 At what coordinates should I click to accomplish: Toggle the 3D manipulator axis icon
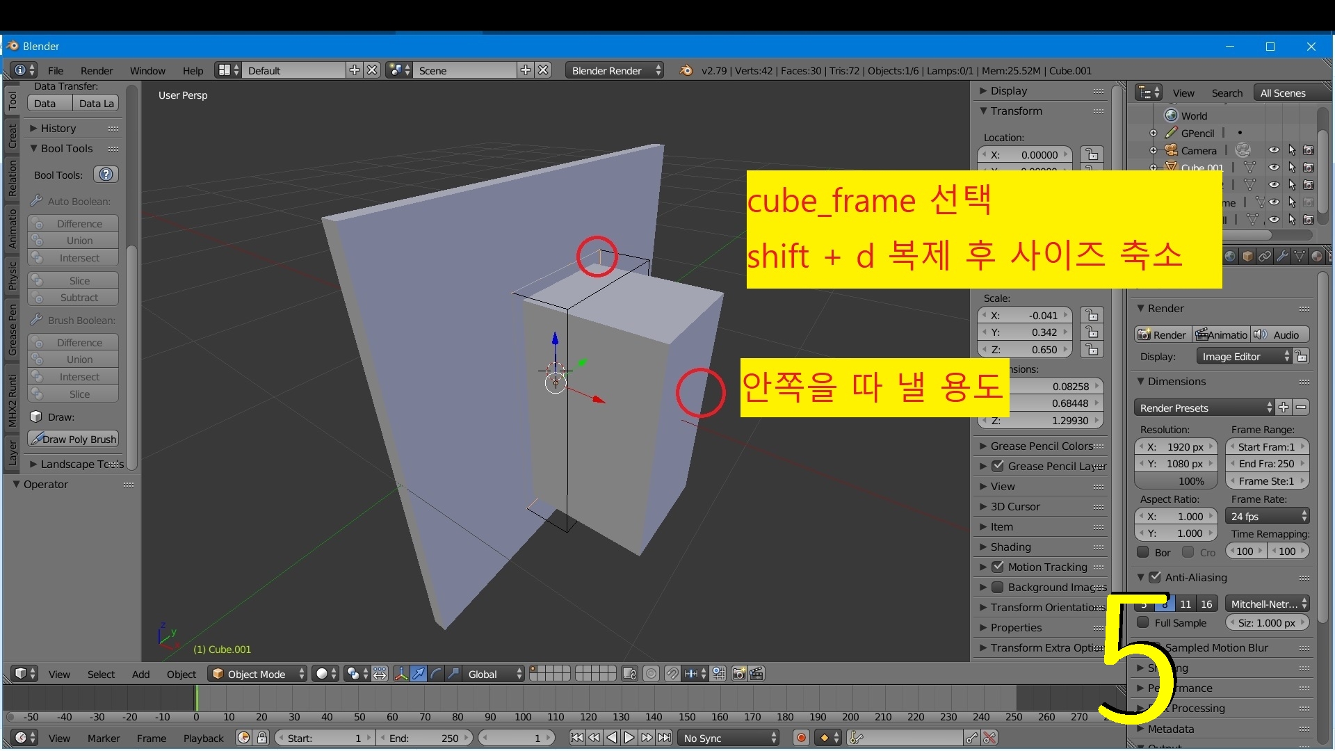click(401, 674)
